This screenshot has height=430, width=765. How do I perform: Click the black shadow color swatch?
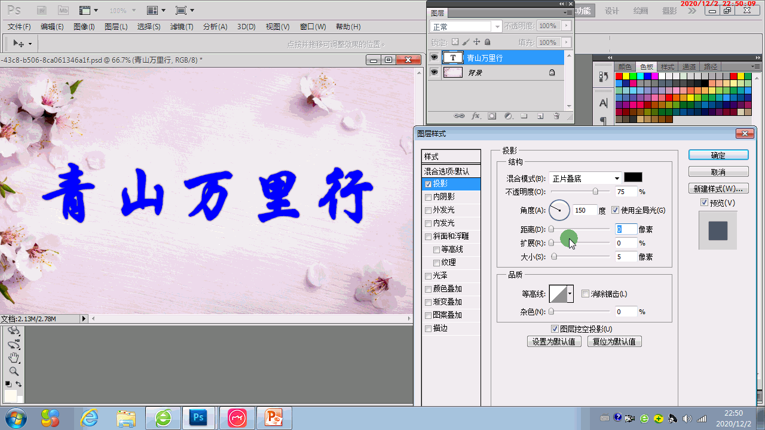[633, 177]
